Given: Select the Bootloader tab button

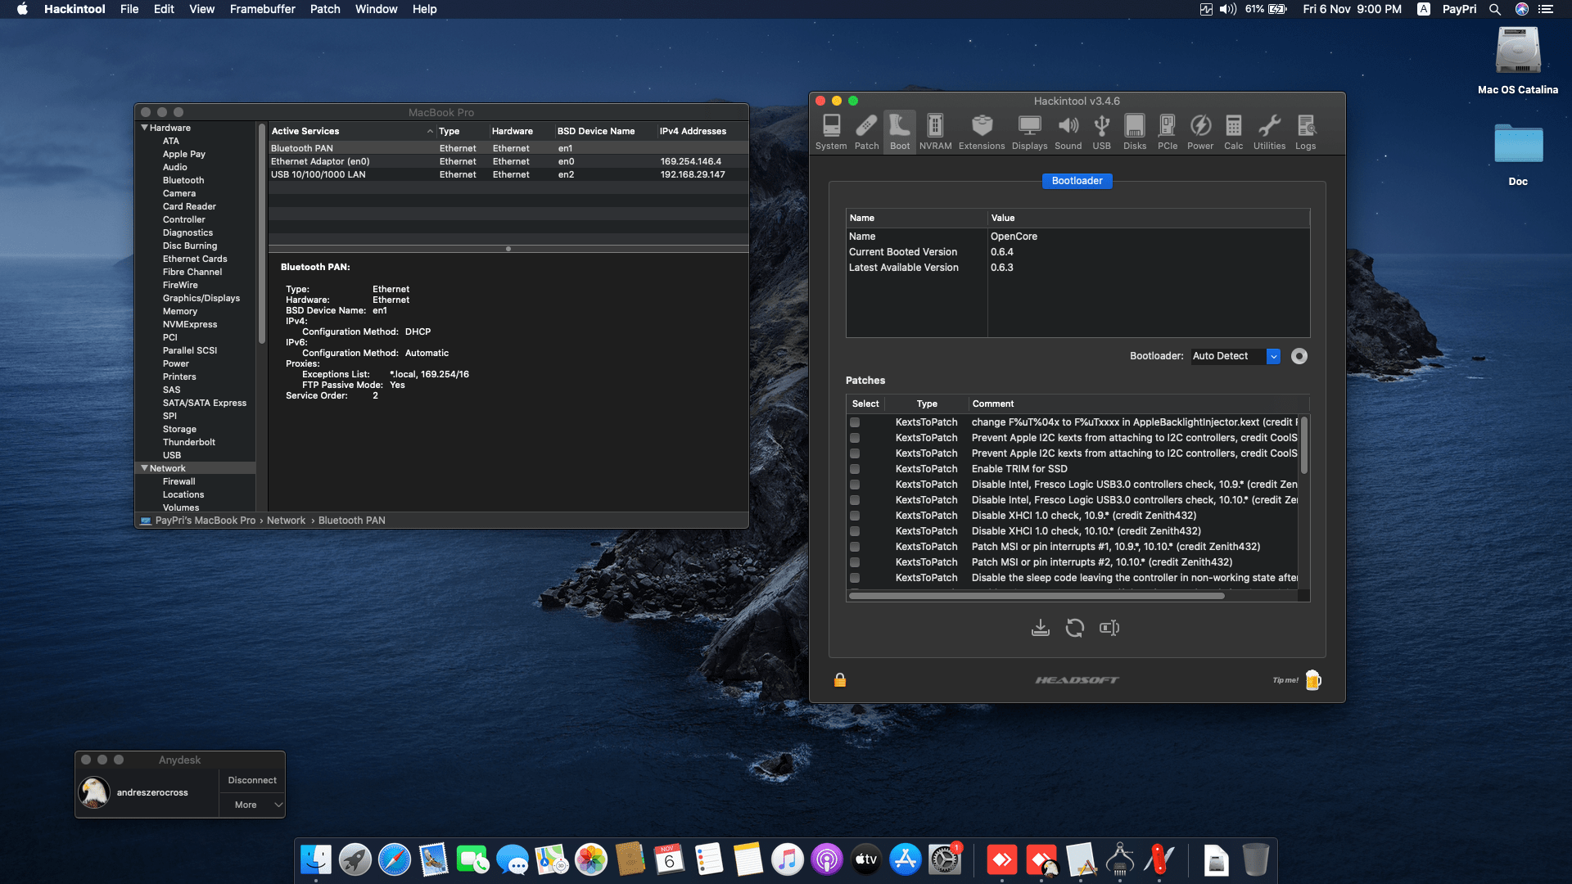Looking at the screenshot, I should click(x=1077, y=181).
